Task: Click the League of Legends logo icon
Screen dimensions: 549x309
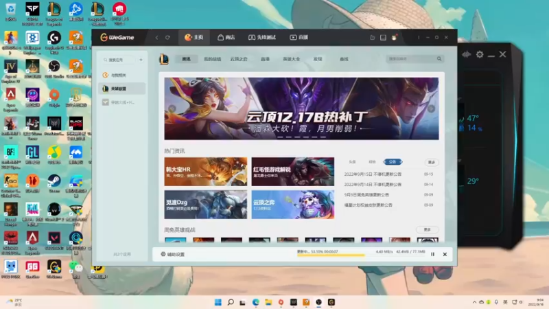Action: [164, 59]
